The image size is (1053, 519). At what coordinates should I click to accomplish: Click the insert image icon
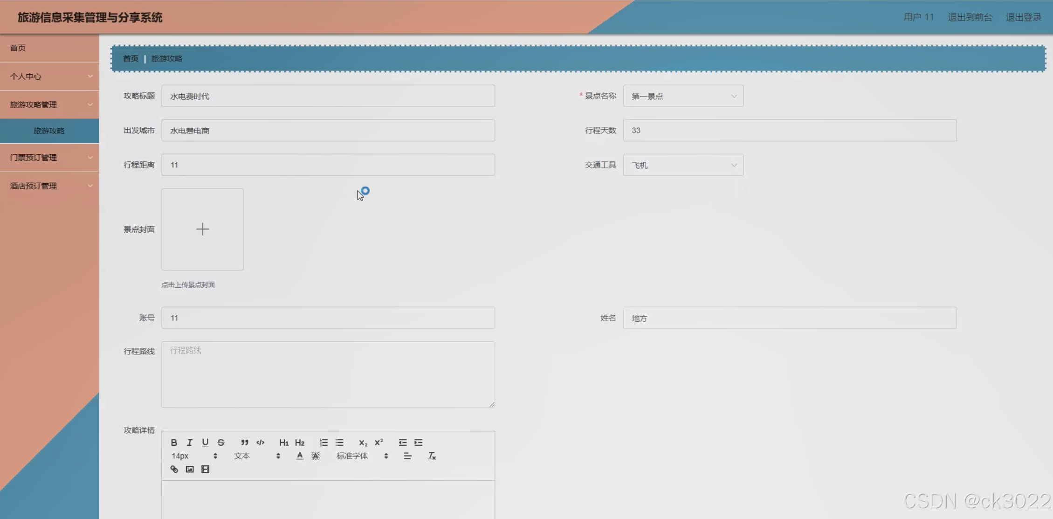point(190,470)
